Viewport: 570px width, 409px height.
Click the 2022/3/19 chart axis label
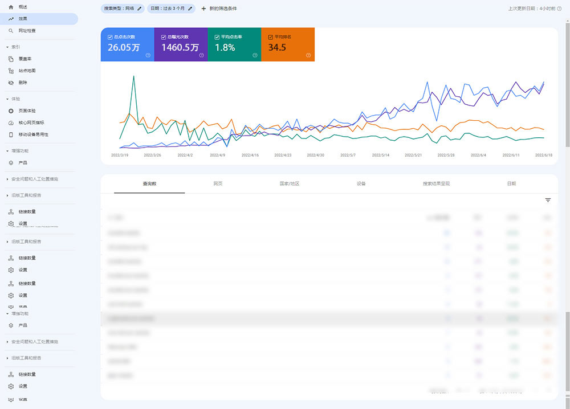point(120,155)
